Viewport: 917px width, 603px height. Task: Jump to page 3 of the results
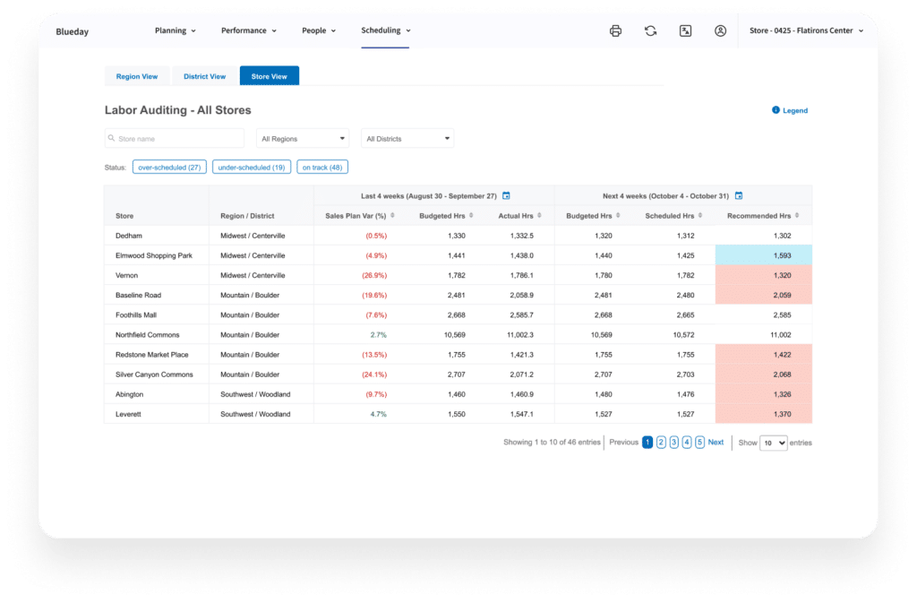point(673,442)
